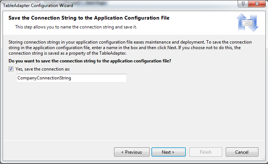
Task: Proceed by pressing Next
Action: pos(168,152)
